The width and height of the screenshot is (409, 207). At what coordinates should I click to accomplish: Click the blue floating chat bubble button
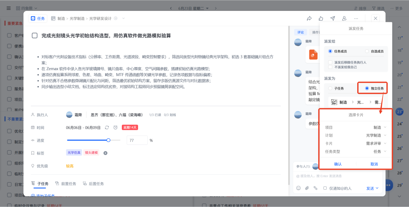point(388,185)
